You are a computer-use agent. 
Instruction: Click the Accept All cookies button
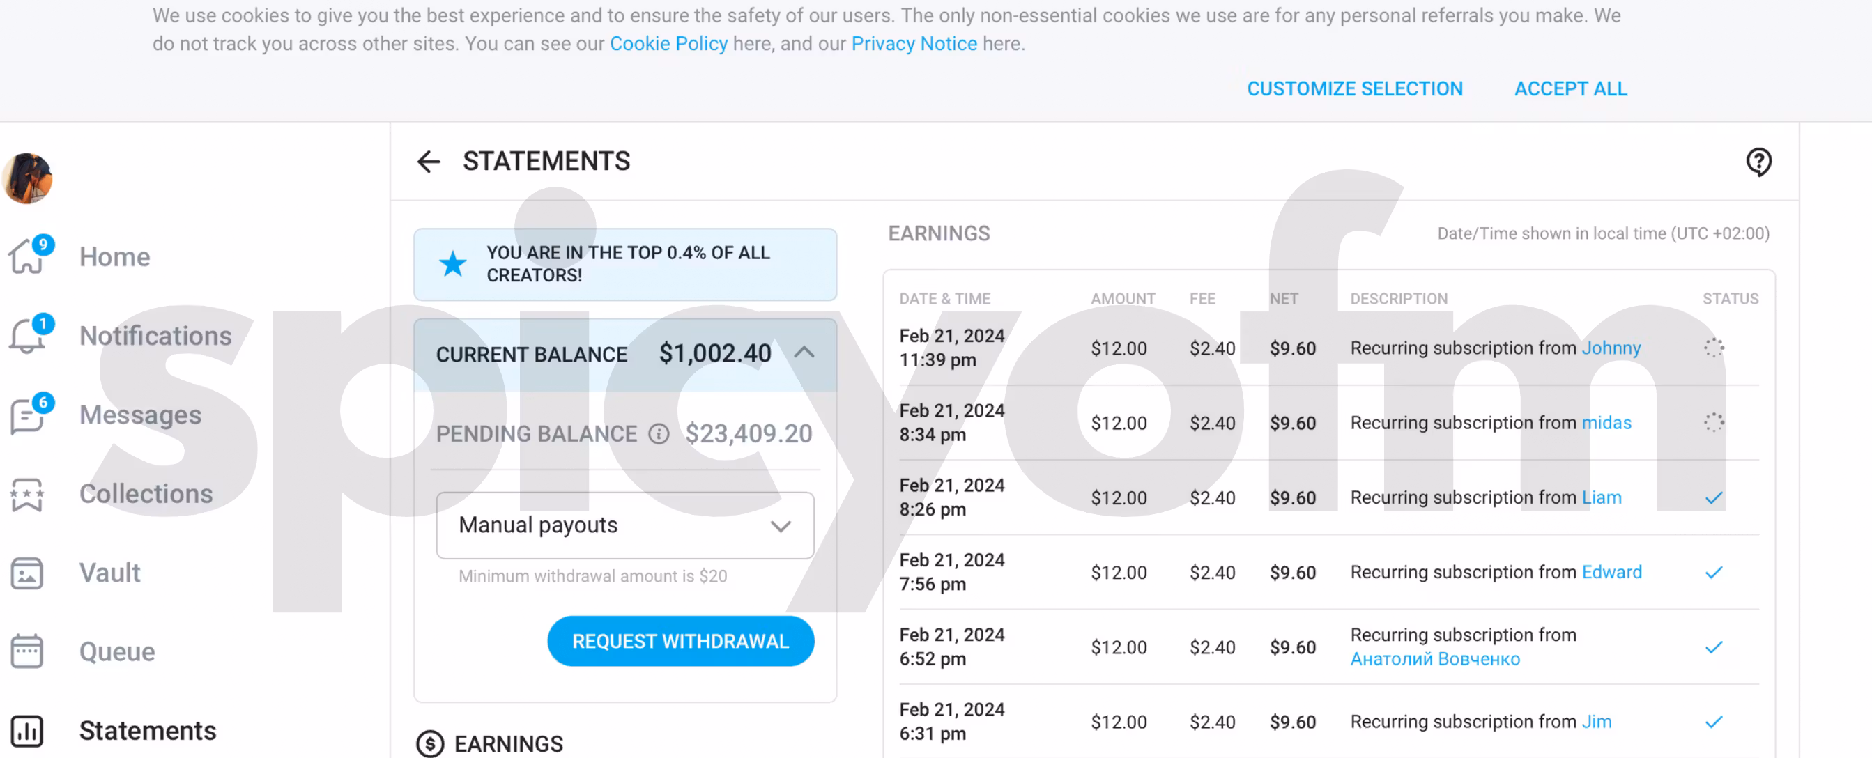(x=1570, y=88)
